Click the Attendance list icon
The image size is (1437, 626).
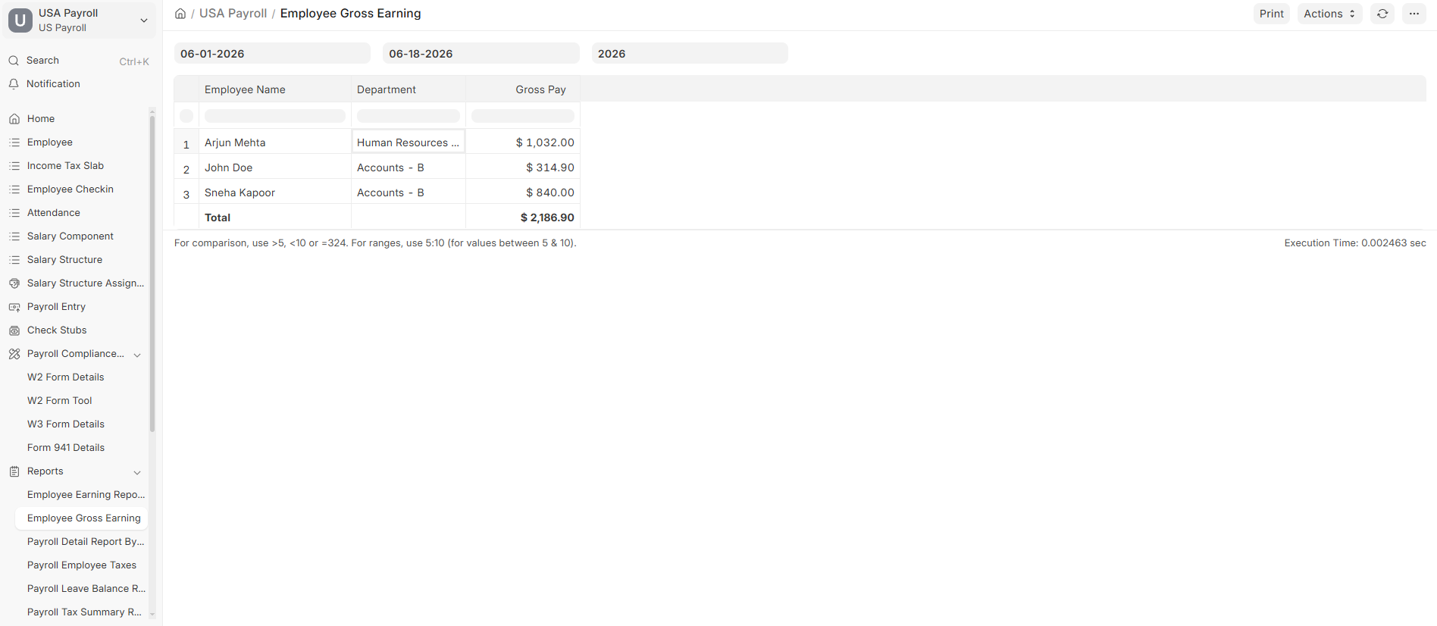(14, 213)
